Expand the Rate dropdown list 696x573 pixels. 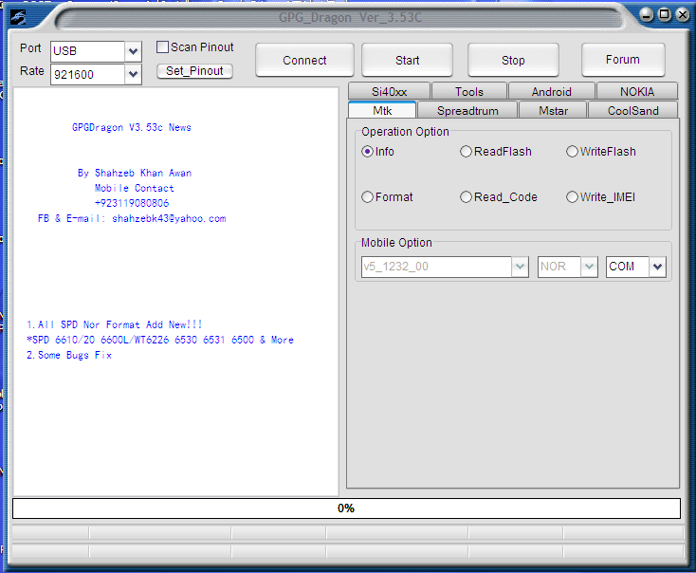coord(133,74)
